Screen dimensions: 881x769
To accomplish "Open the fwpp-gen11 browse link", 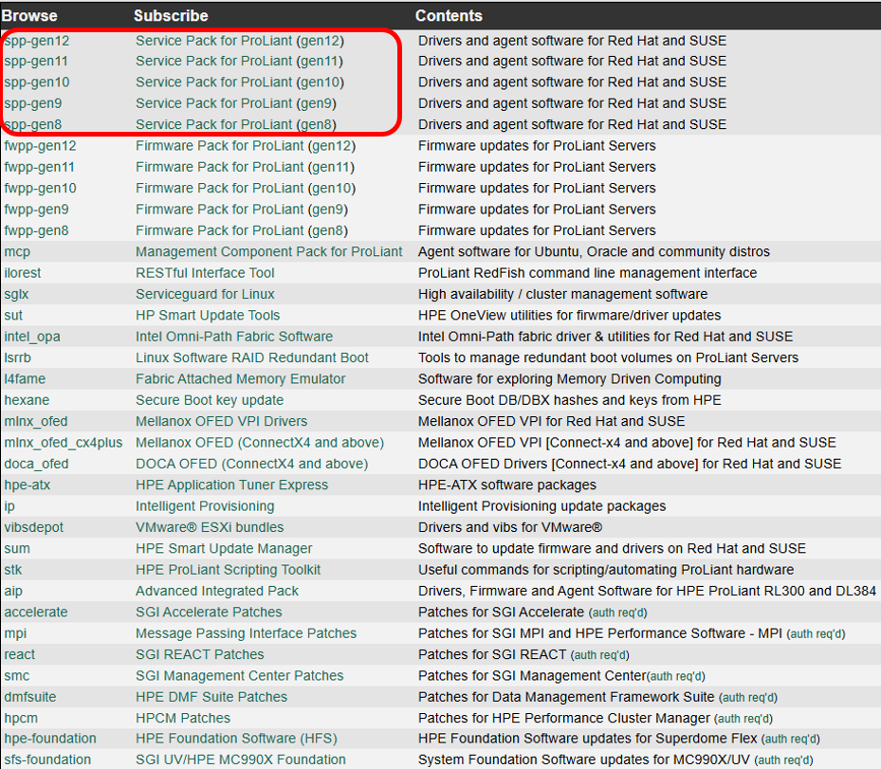I will tap(39, 168).
